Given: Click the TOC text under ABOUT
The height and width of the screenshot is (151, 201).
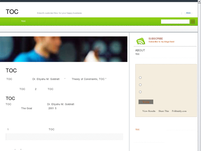Looking at the screenshot, I should pos(137,54).
